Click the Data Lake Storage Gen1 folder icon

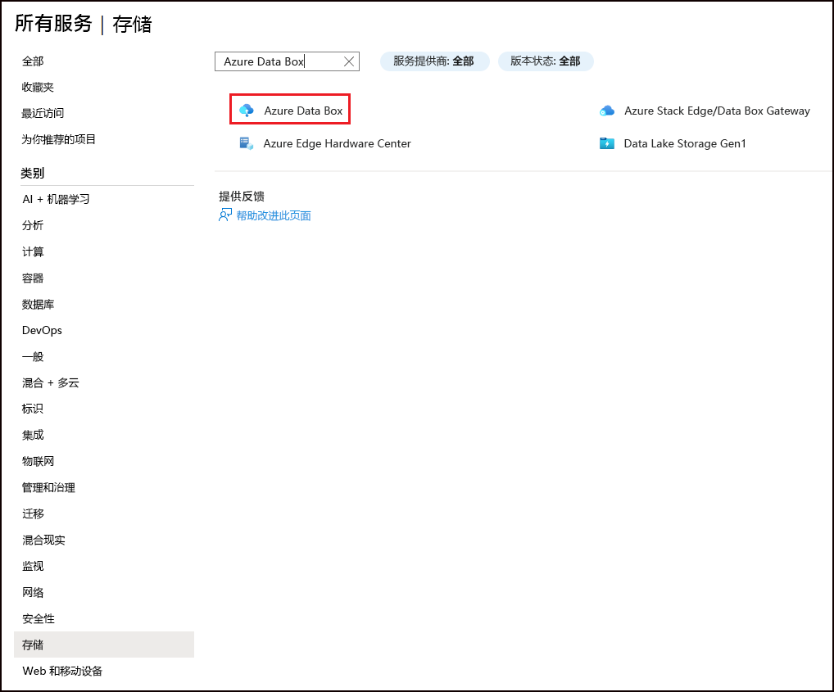point(607,143)
